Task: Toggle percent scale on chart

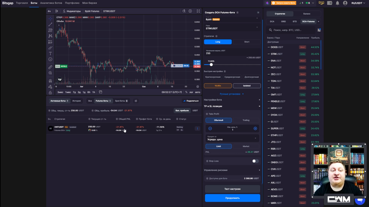Action: click(186, 92)
